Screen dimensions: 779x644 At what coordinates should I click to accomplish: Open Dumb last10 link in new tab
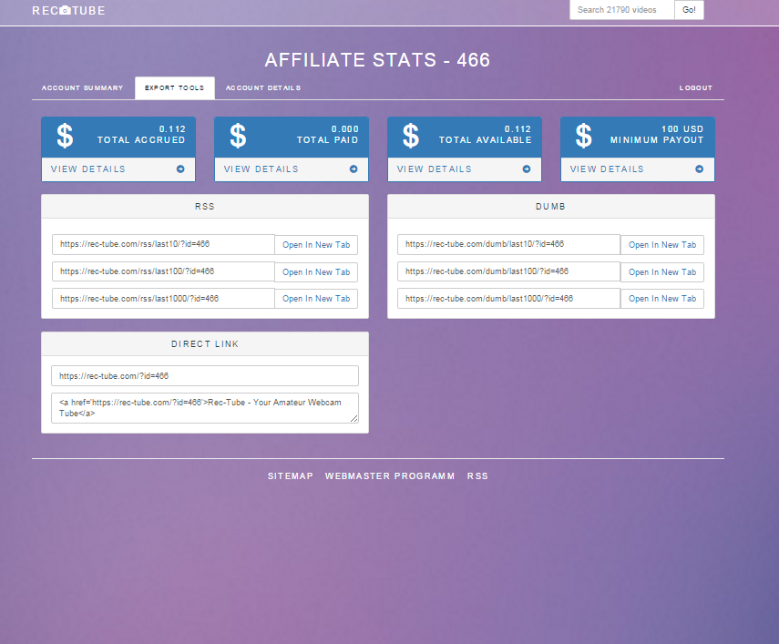pos(662,245)
